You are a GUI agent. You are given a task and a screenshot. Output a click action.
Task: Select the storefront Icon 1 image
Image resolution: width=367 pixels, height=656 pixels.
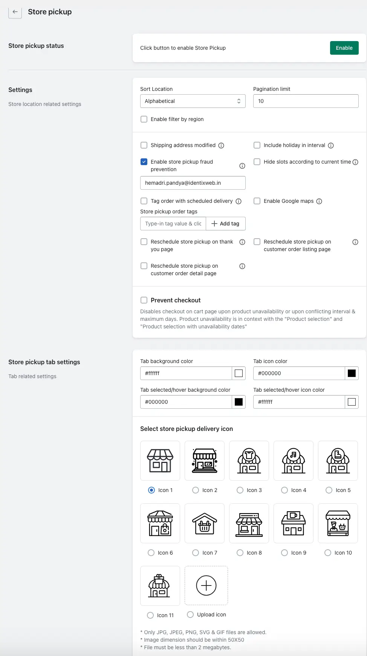click(x=160, y=461)
